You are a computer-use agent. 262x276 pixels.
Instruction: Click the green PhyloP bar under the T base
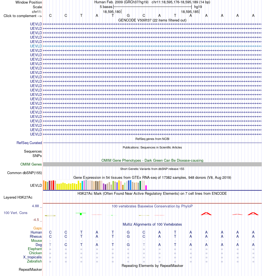tap(81, 214)
